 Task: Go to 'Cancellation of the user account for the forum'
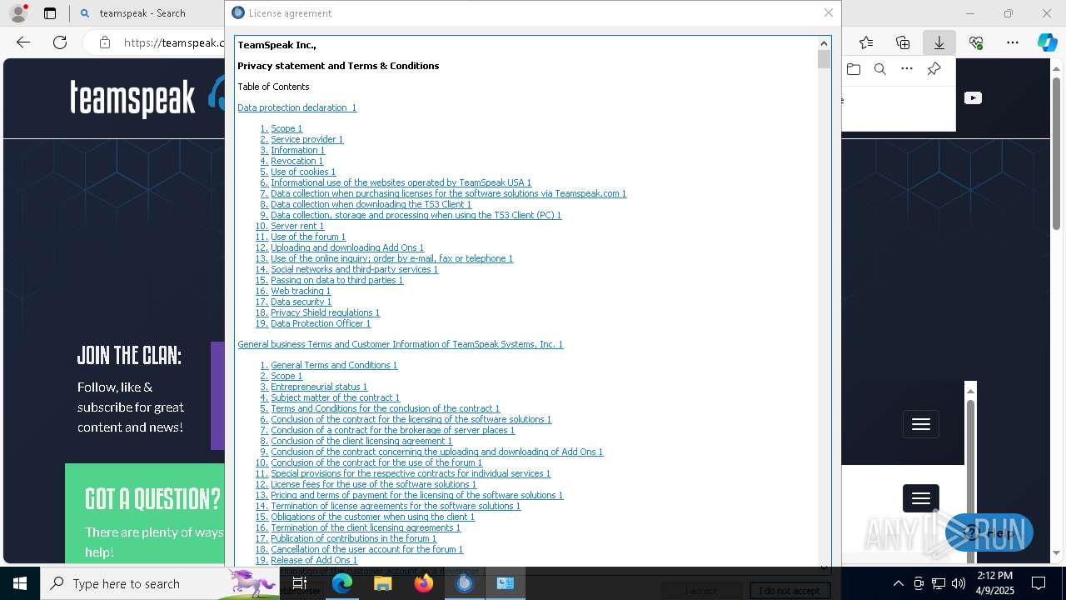pos(366,549)
